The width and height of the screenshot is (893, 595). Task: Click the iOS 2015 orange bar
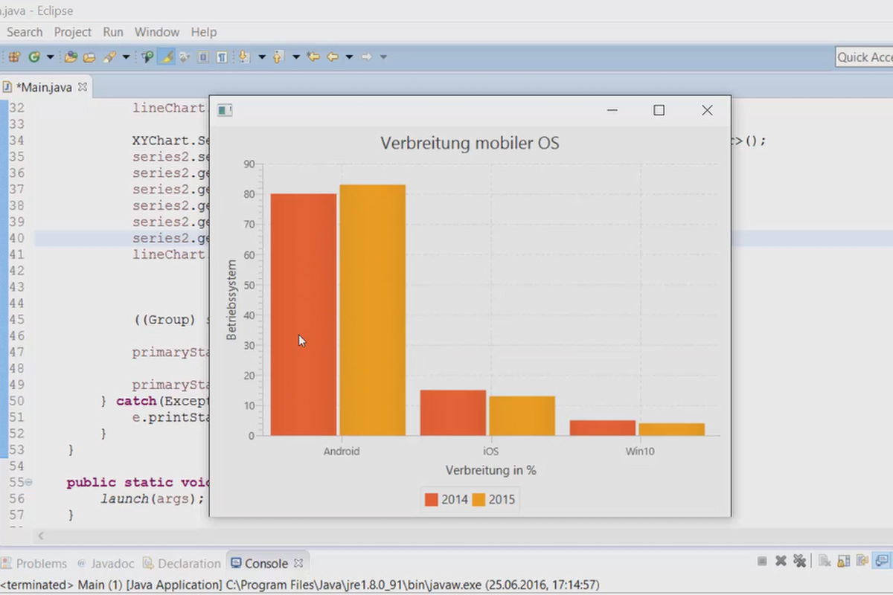coord(522,416)
